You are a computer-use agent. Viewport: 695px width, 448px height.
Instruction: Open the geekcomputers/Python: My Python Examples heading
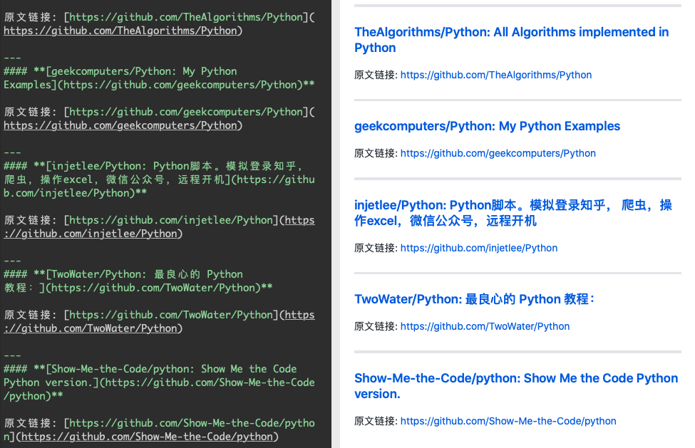click(x=487, y=126)
